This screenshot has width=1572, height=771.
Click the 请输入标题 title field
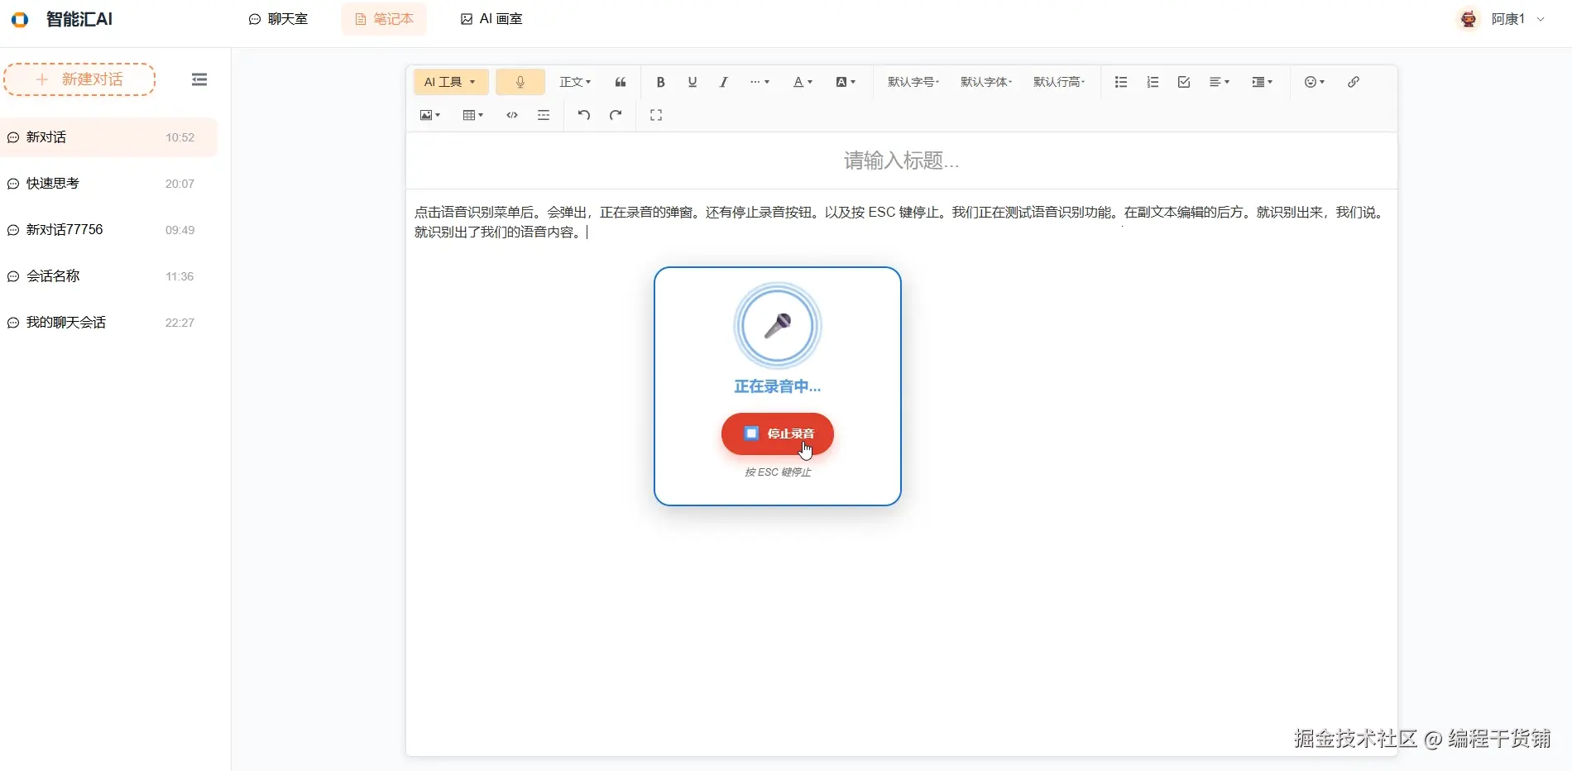coord(900,160)
